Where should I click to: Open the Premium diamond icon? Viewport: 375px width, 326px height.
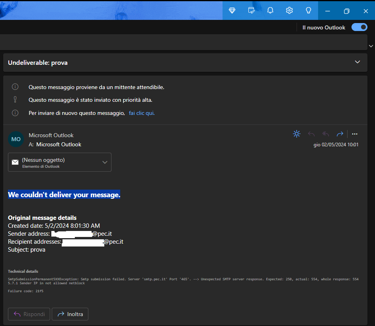[232, 10]
